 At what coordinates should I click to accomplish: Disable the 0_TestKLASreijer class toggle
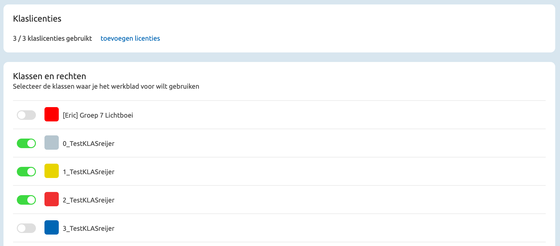[26, 143]
